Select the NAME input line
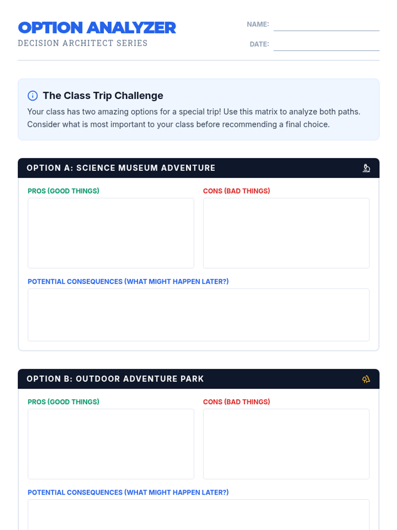This screenshot has width=397, height=530. (x=326, y=25)
